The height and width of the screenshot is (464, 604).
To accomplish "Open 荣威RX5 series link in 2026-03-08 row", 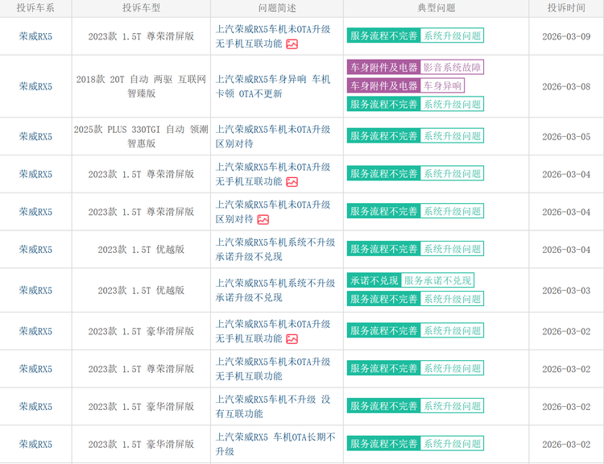I will click(x=35, y=87).
